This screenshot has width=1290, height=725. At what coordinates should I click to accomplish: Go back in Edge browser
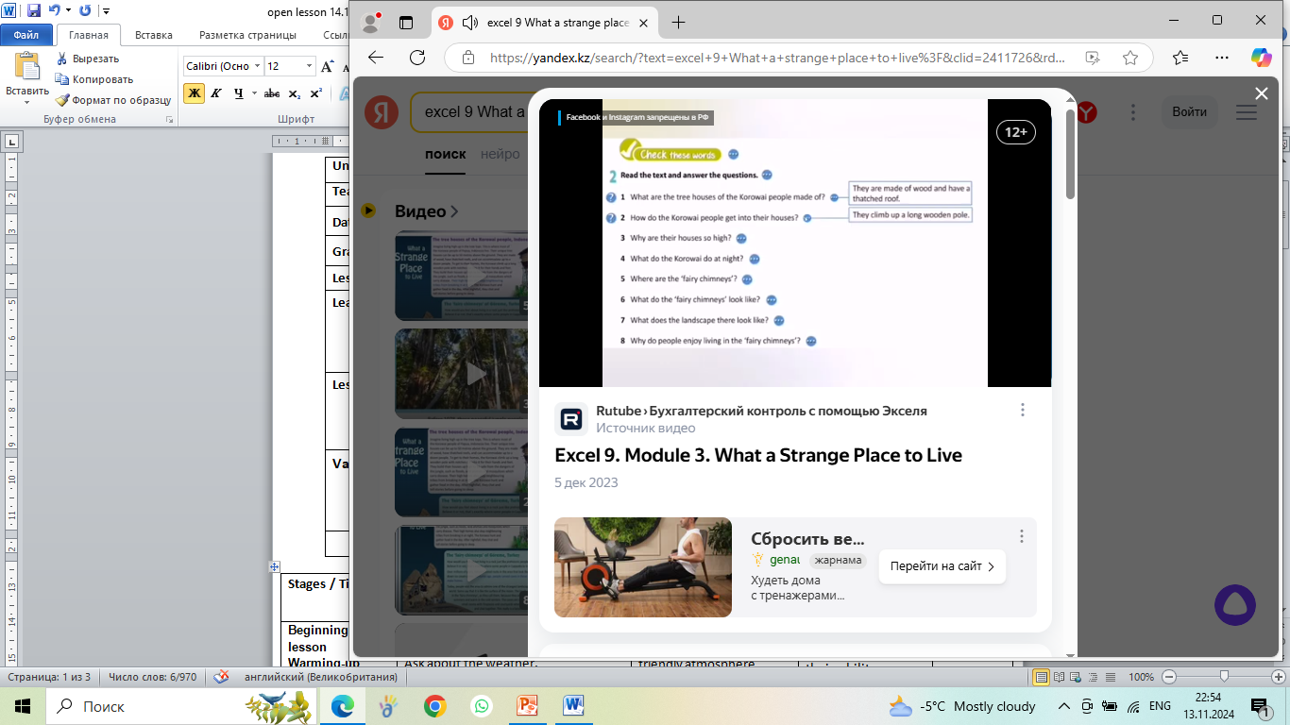pos(376,58)
